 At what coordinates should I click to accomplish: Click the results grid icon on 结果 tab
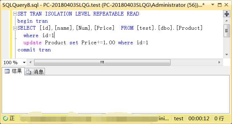pyautogui.click(x=7, y=71)
